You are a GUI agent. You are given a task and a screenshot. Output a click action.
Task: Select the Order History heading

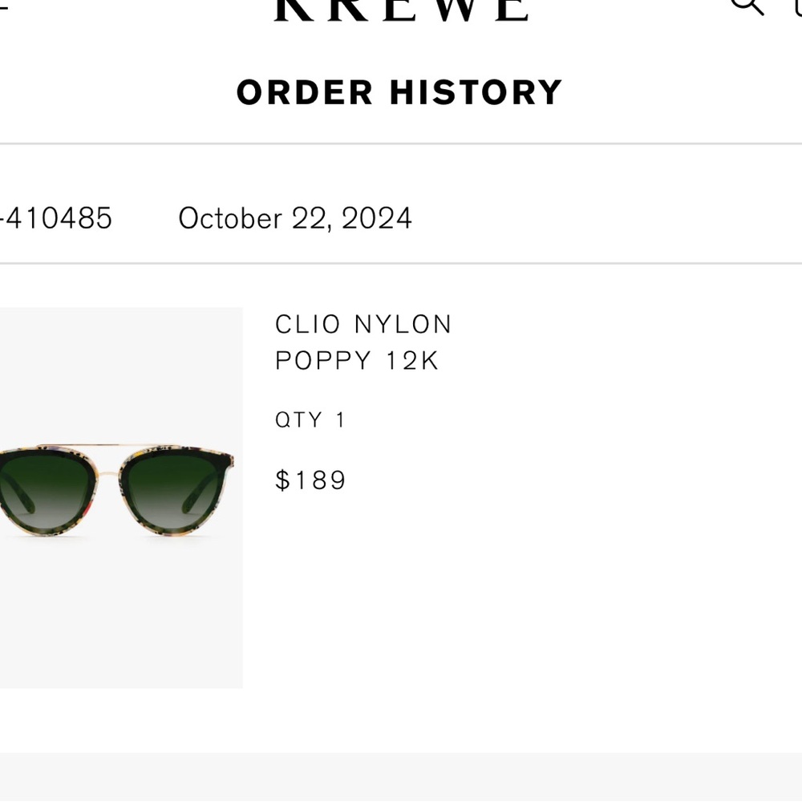(399, 93)
